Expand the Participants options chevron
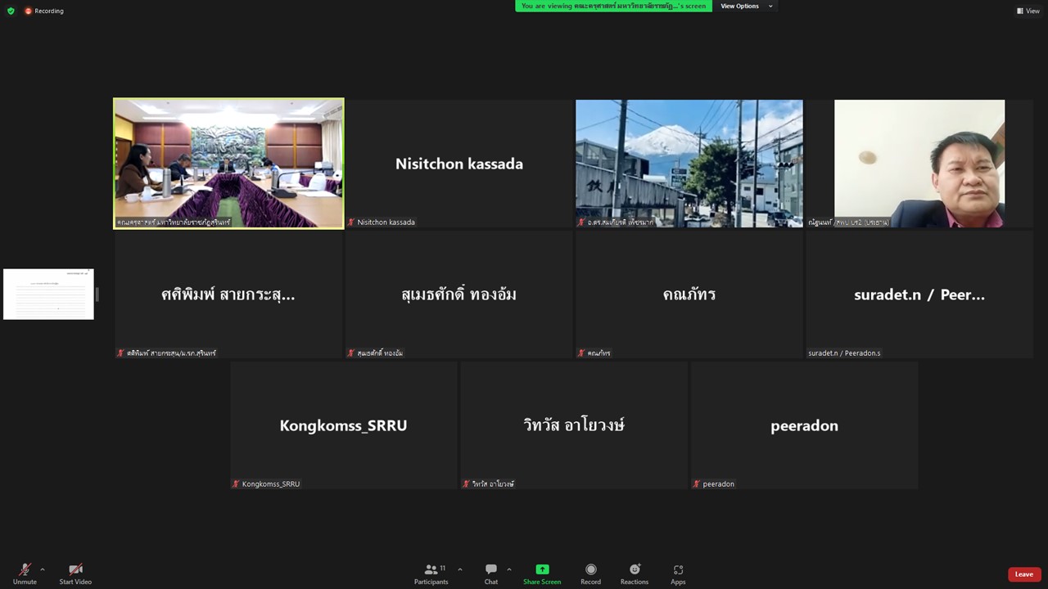Image resolution: width=1048 pixels, height=589 pixels. [459, 569]
